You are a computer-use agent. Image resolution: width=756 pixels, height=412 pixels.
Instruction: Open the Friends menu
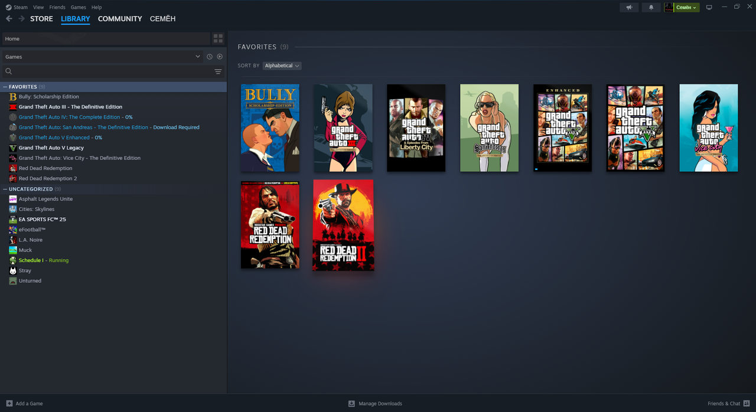pos(57,7)
